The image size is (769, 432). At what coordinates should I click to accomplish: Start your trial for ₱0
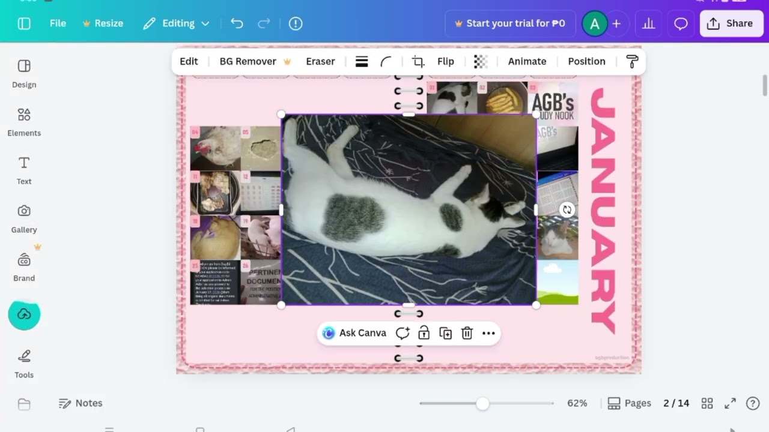[x=510, y=23]
